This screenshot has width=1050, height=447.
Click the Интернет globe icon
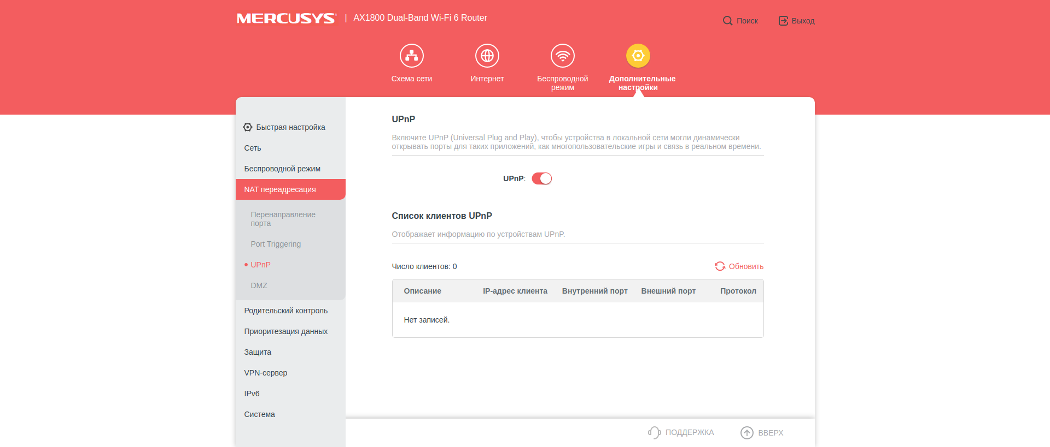[x=487, y=56]
